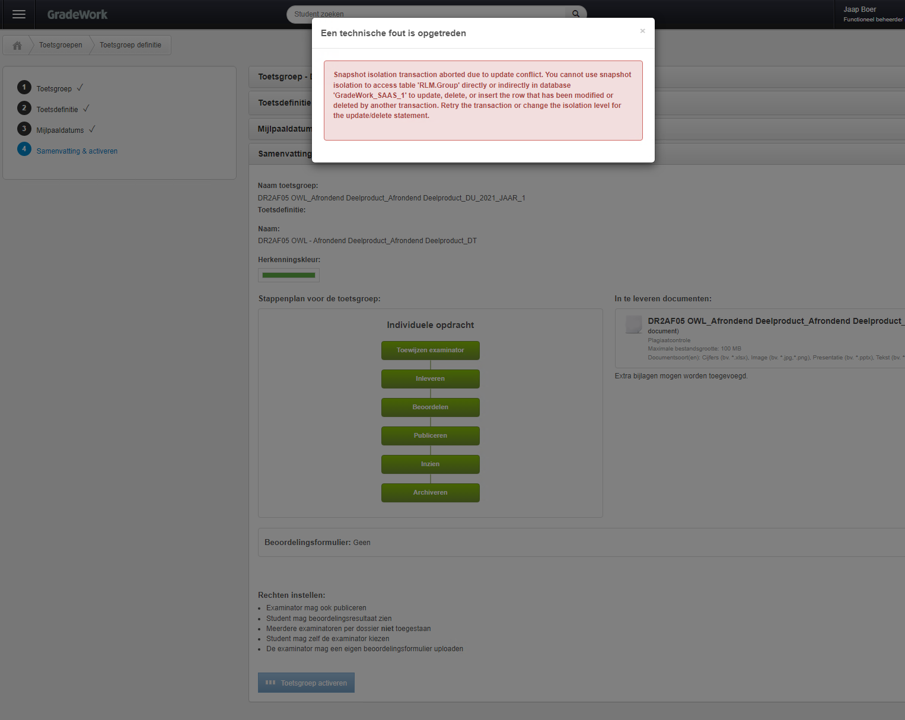
Task: Click step 4 circle for Samenvatting
Action: tap(24, 149)
